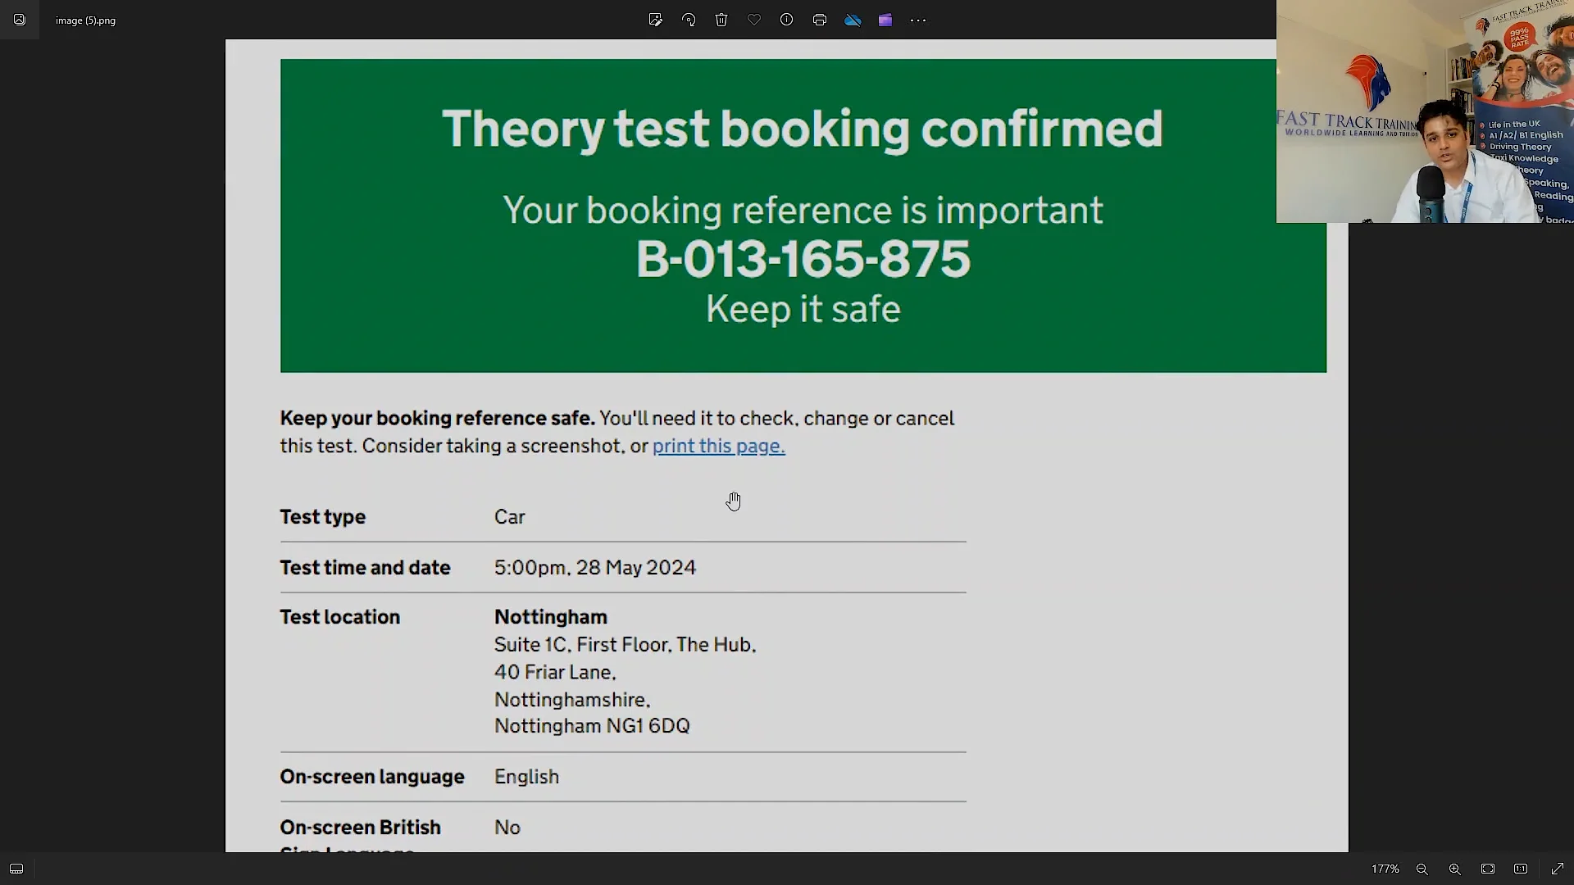Mark the photo as favorite
1574x885 pixels.
(754, 20)
